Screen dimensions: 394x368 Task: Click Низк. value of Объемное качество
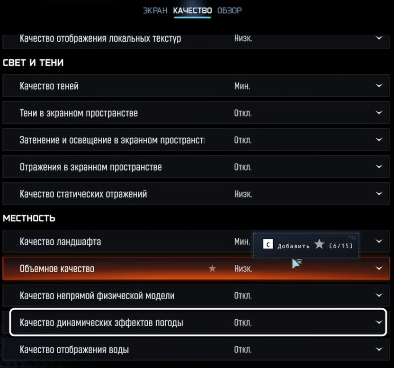[x=243, y=269]
